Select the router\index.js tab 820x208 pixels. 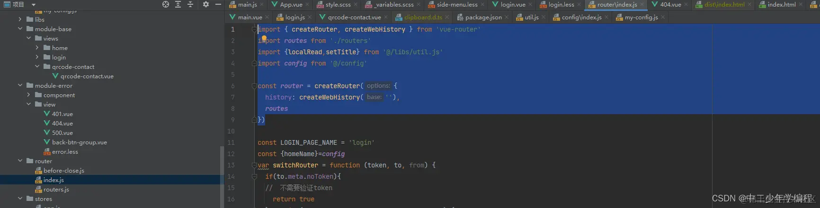coord(617,5)
